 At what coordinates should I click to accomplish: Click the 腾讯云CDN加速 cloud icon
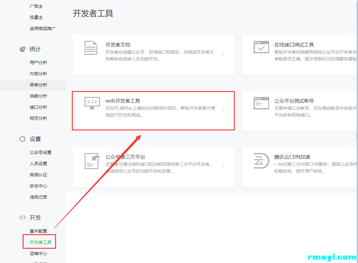click(x=261, y=161)
